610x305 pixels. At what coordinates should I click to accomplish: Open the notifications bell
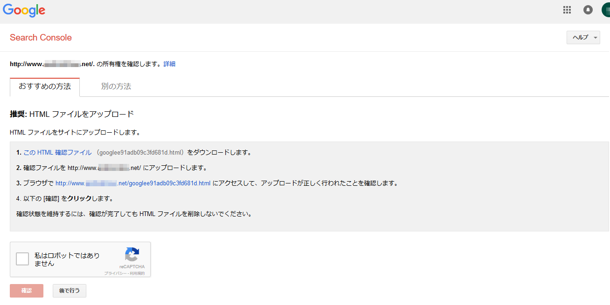pyautogui.click(x=588, y=10)
